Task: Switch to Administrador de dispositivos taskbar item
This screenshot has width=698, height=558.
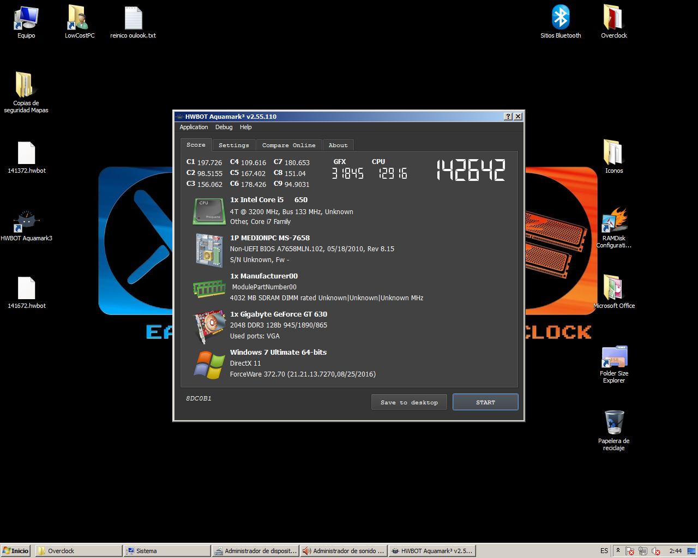Action: [255, 551]
